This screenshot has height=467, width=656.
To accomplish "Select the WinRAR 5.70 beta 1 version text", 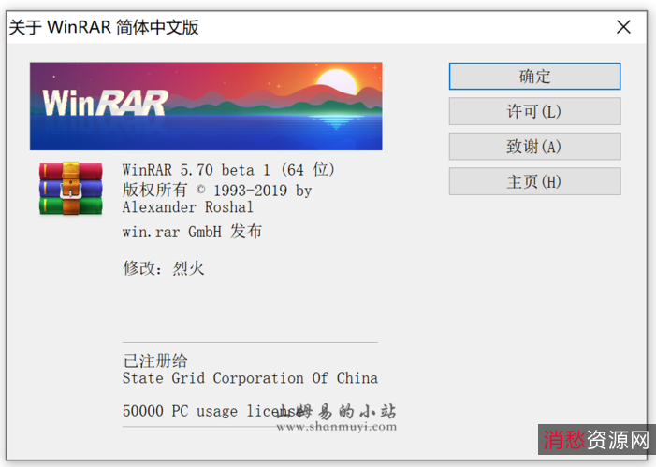I will coord(228,170).
